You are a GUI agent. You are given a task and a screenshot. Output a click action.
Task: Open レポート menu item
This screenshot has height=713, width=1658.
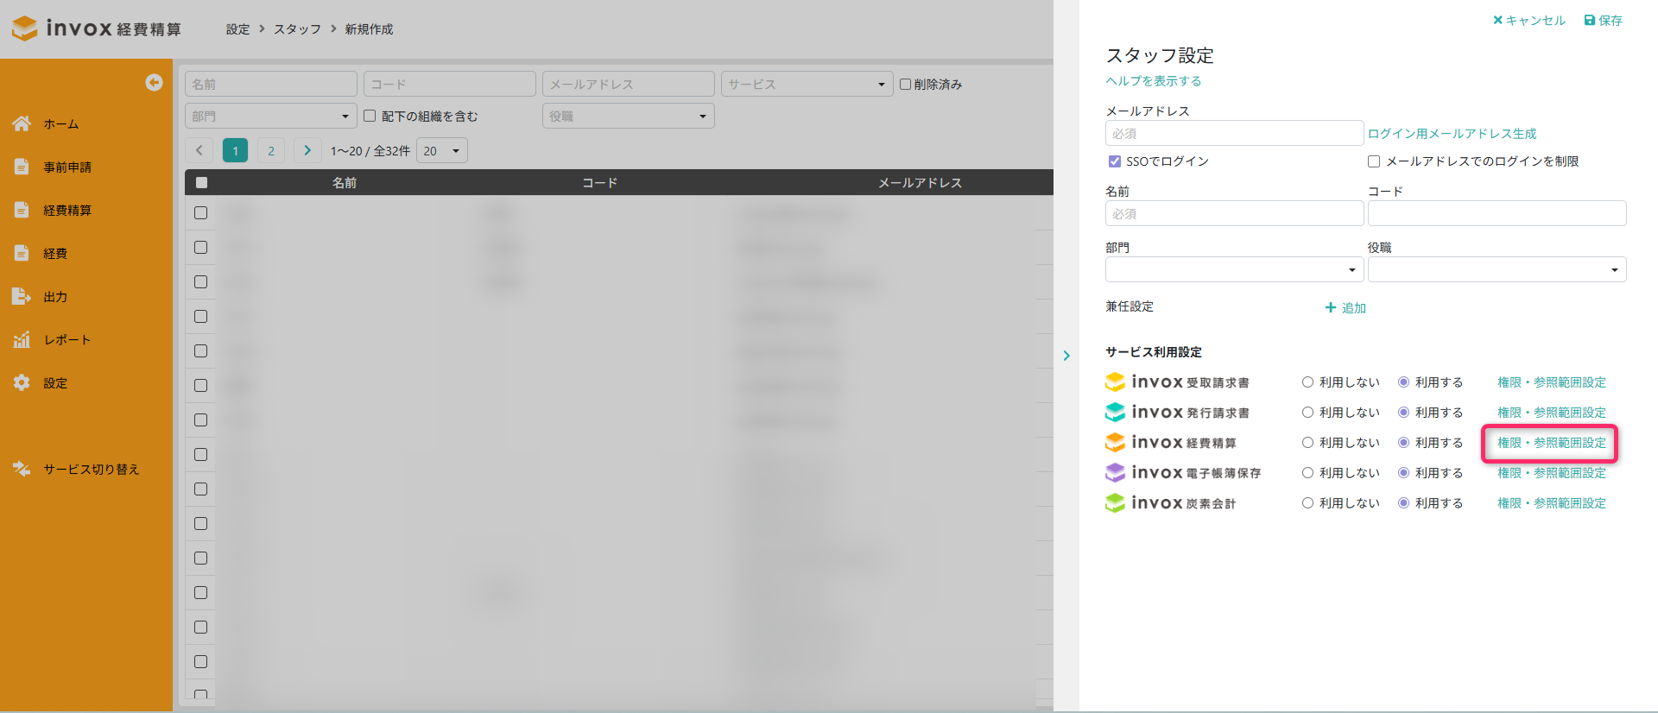[67, 340]
